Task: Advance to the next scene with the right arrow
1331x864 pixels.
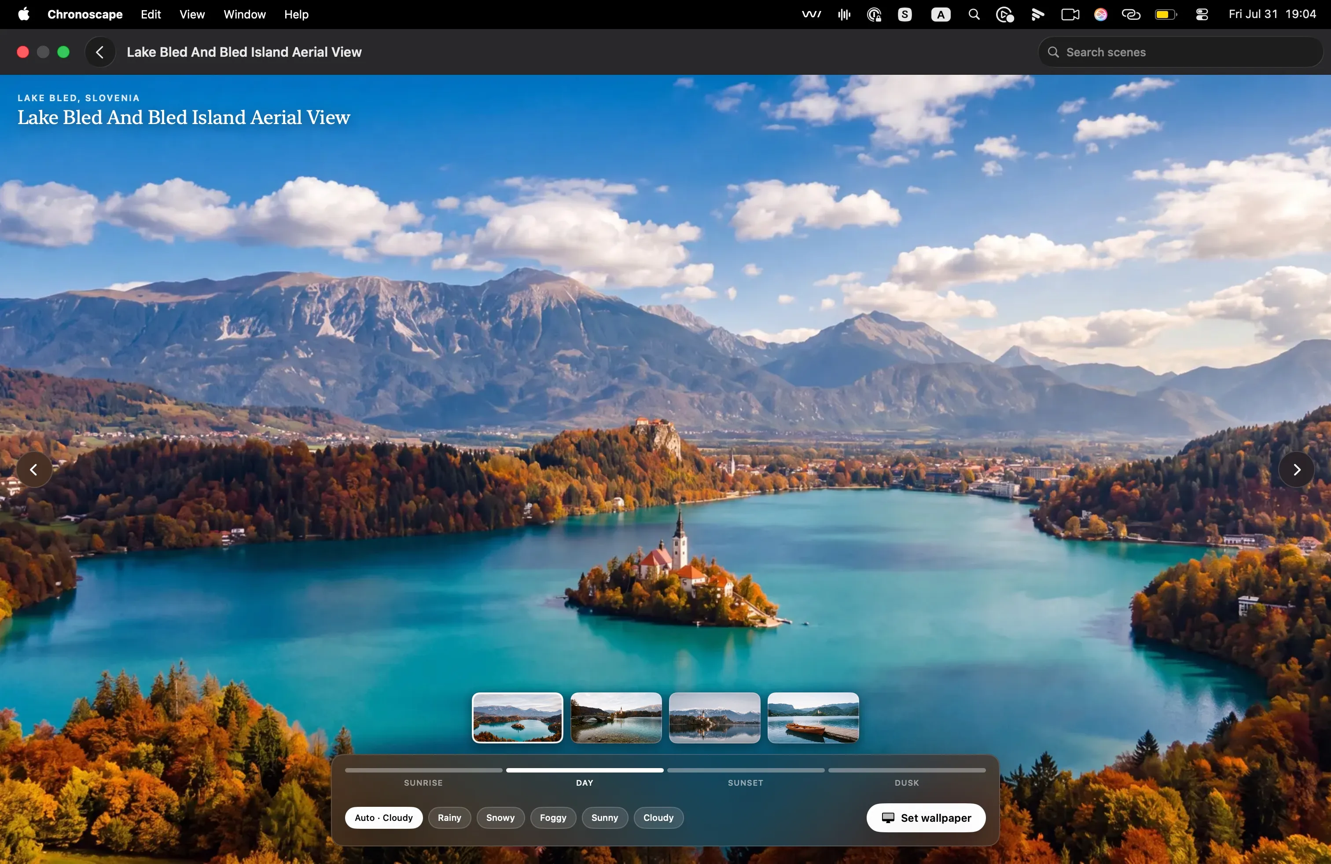Action: tap(1296, 469)
